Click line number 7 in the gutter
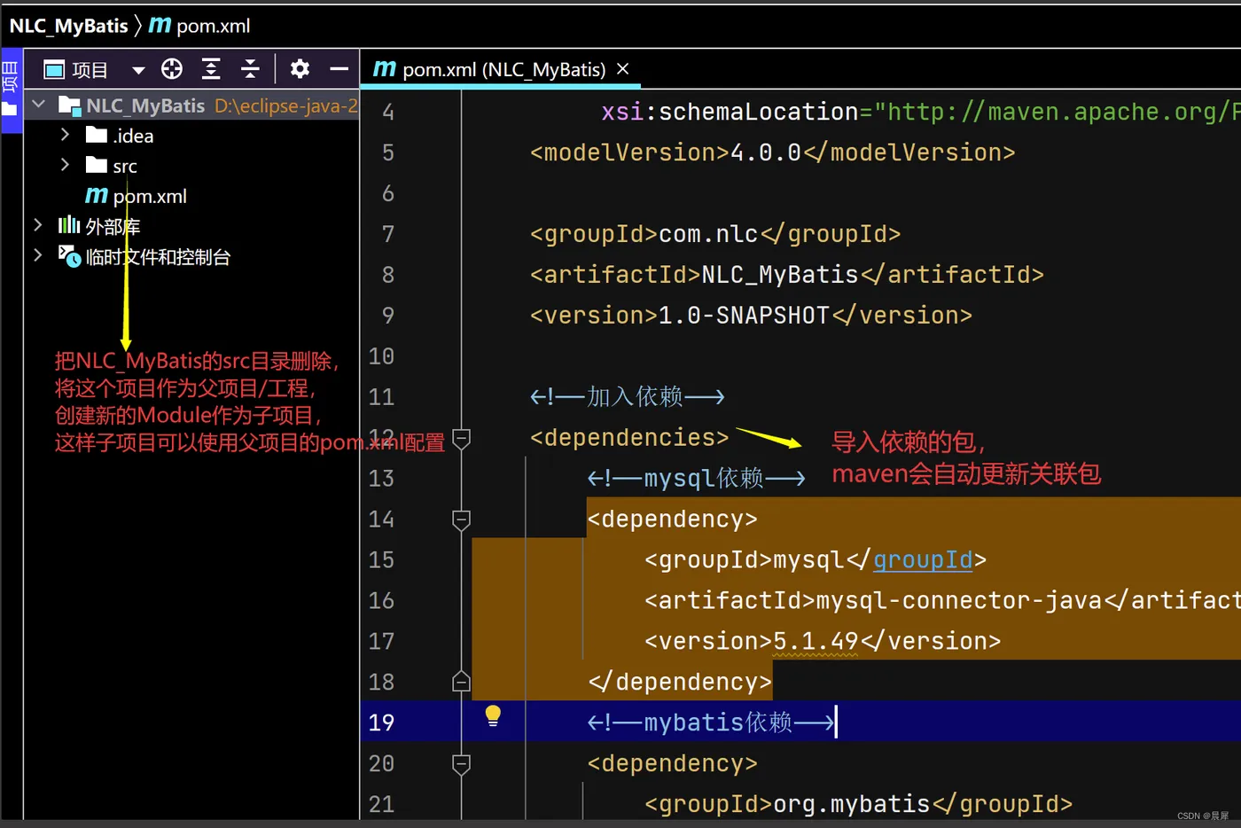 coord(388,234)
